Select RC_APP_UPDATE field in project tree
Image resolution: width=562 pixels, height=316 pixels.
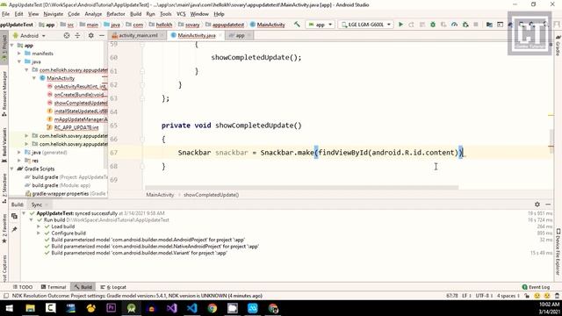pyautogui.click(x=76, y=127)
